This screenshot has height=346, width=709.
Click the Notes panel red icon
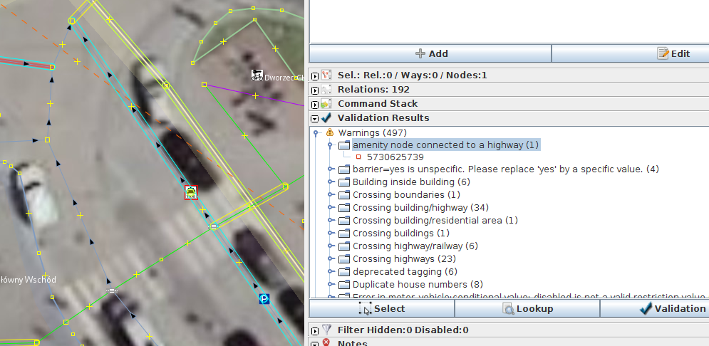pos(327,343)
